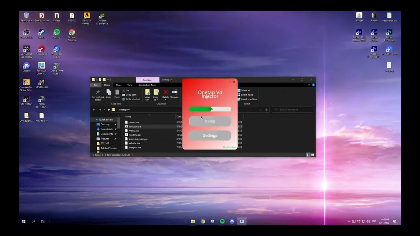Select the menu.lua file
This screenshot has width=420, height=236.
pos(134,131)
